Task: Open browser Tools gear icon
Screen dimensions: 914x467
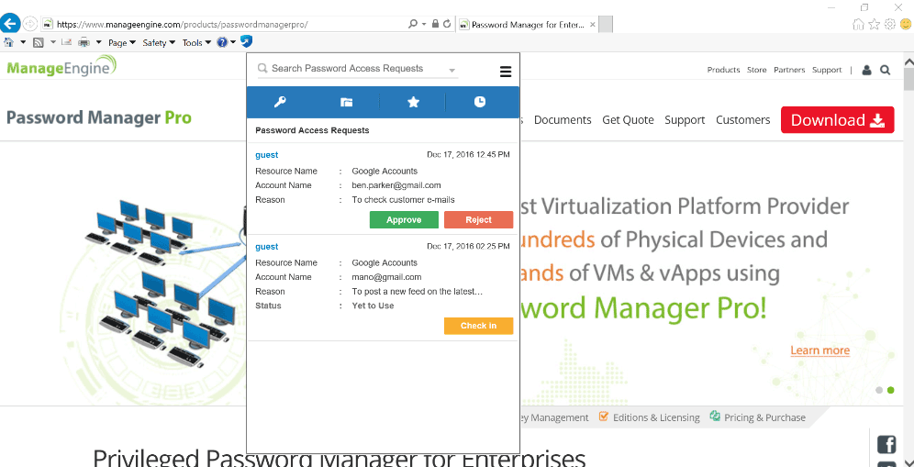Action: pyautogui.click(x=889, y=24)
